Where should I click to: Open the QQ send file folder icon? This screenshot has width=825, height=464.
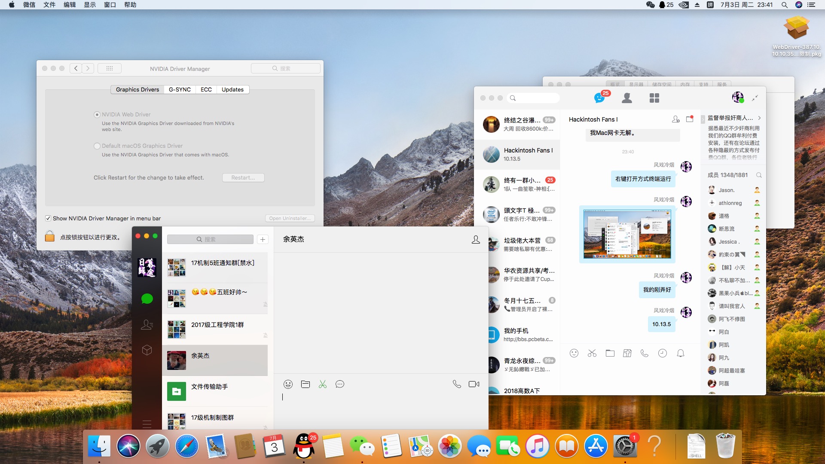coord(610,353)
